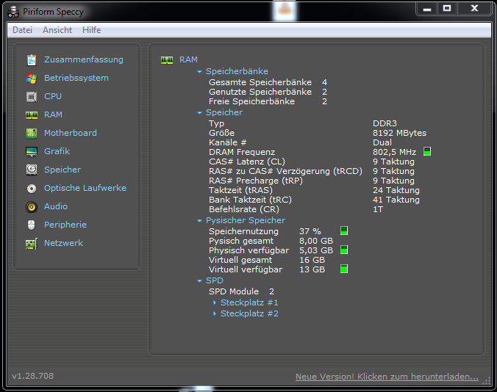Image resolution: width=497 pixels, height=392 pixels.
Task: Click the Piriform Speccy title bar icon
Action: (x=13, y=12)
